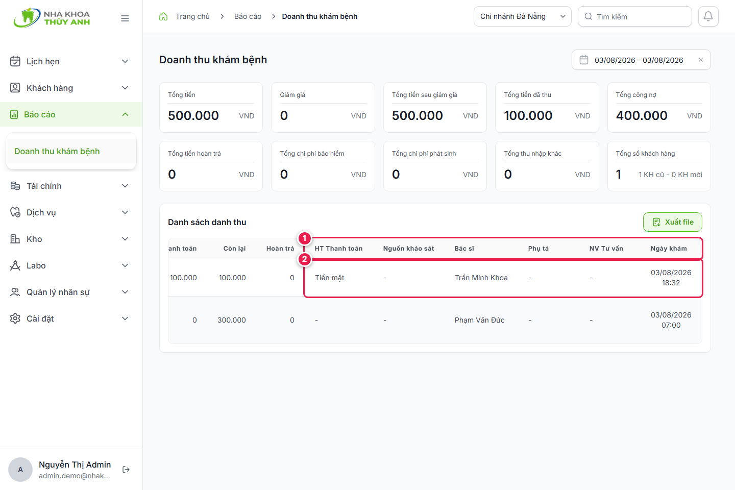This screenshot has height=490, width=735.
Task: Open the Quản lý nhân sự menu
Action: pos(71,292)
